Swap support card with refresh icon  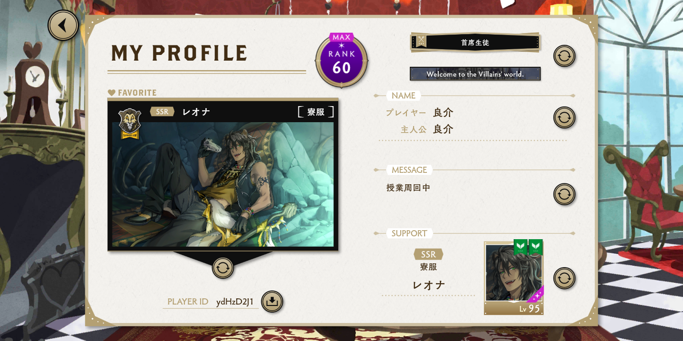click(x=564, y=278)
